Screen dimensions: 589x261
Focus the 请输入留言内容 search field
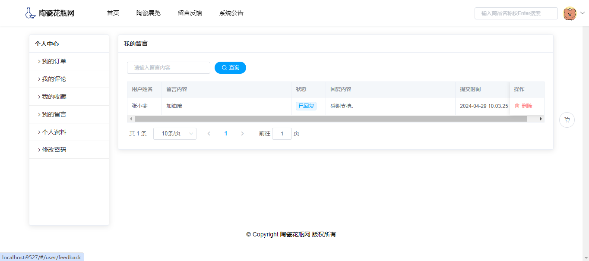coord(168,68)
